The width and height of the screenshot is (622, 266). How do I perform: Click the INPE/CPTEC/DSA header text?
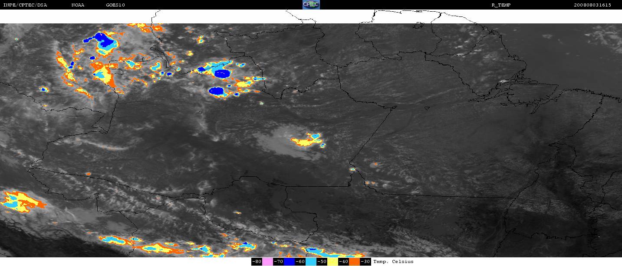25,5
